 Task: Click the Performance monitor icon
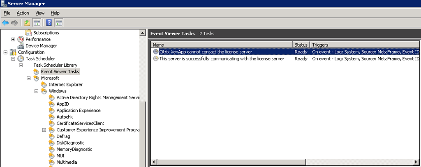coord(21,39)
